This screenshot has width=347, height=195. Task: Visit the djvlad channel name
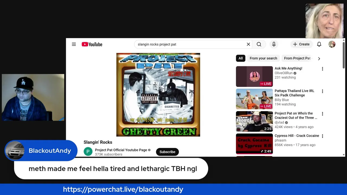[279, 122]
